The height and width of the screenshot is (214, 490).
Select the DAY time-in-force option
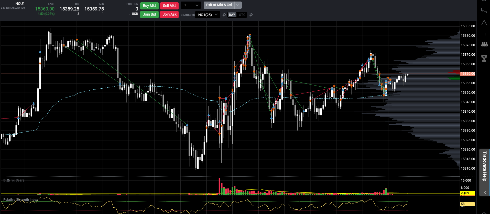pyautogui.click(x=232, y=15)
